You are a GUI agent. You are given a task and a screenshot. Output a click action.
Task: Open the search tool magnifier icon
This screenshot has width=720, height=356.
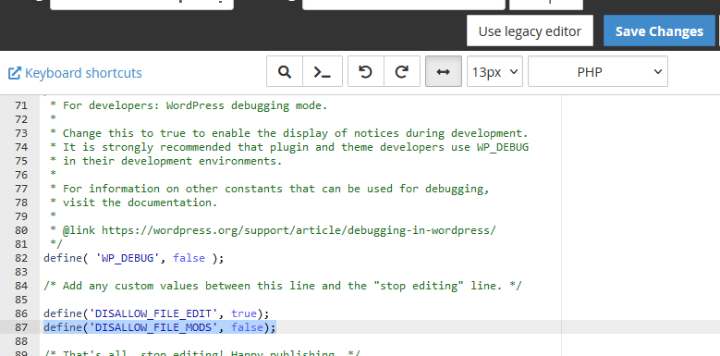(x=285, y=71)
